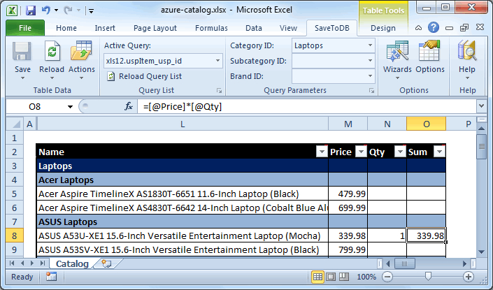Switch to the Page Layout tab
The image size is (493, 290).
tap(155, 28)
